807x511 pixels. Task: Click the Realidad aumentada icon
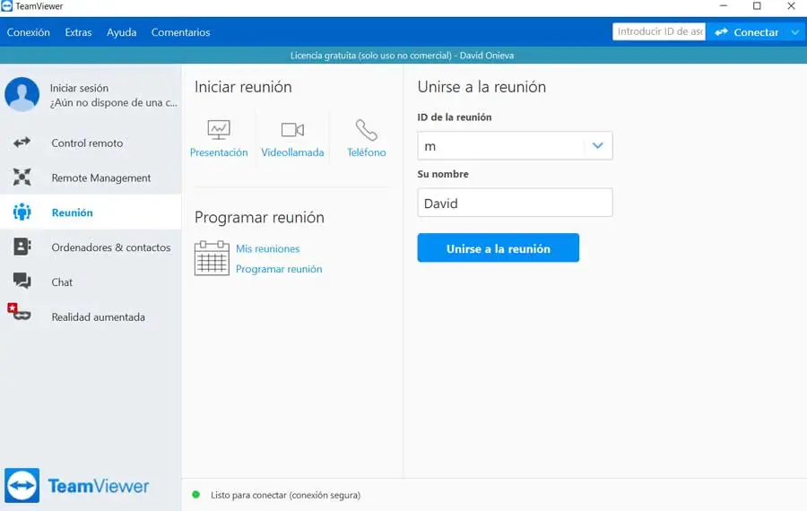[20, 312]
